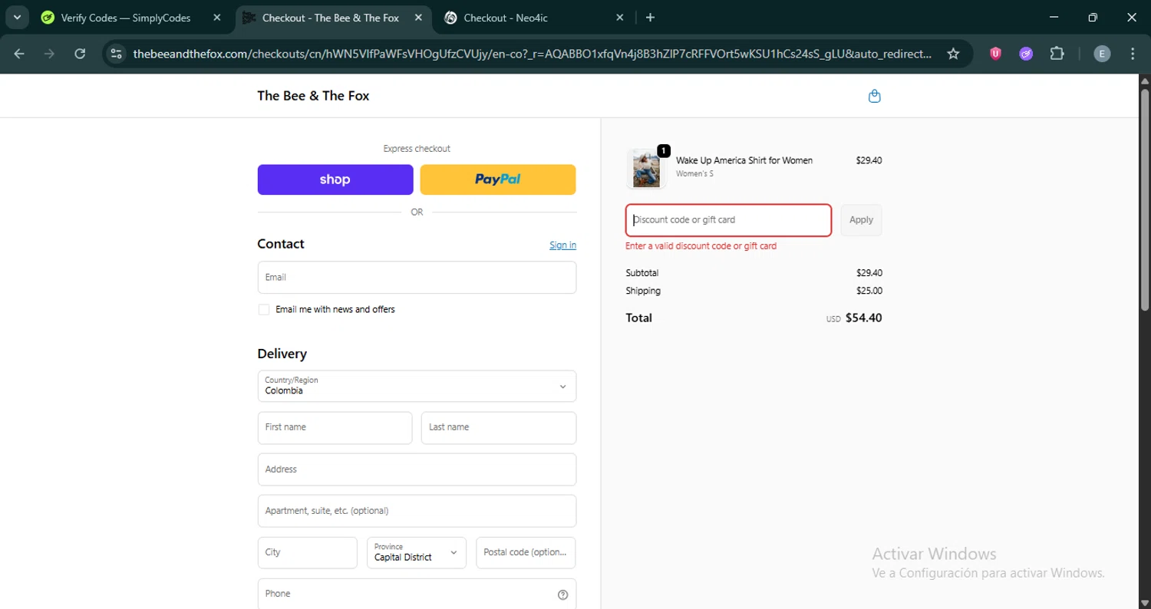Click the scrollbar up arrow
Image resolution: width=1151 pixels, height=609 pixels.
tap(1145, 80)
